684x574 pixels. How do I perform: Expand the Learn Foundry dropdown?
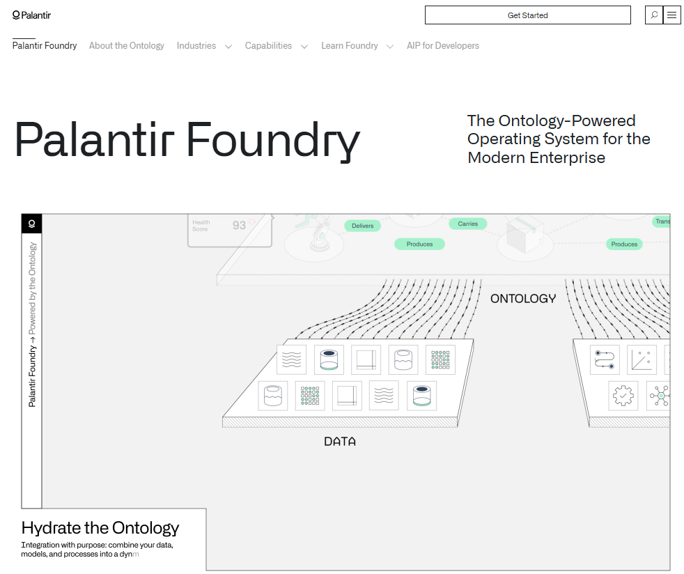[357, 45]
